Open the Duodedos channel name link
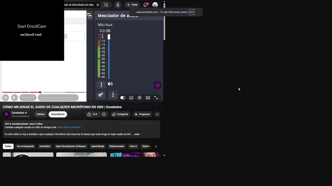Image resolution: width=332 pixels, height=186 pixels. pyautogui.click(x=18, y=113)
